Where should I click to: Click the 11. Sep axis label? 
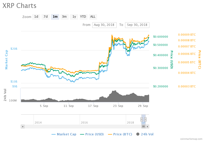coord(69,106)
